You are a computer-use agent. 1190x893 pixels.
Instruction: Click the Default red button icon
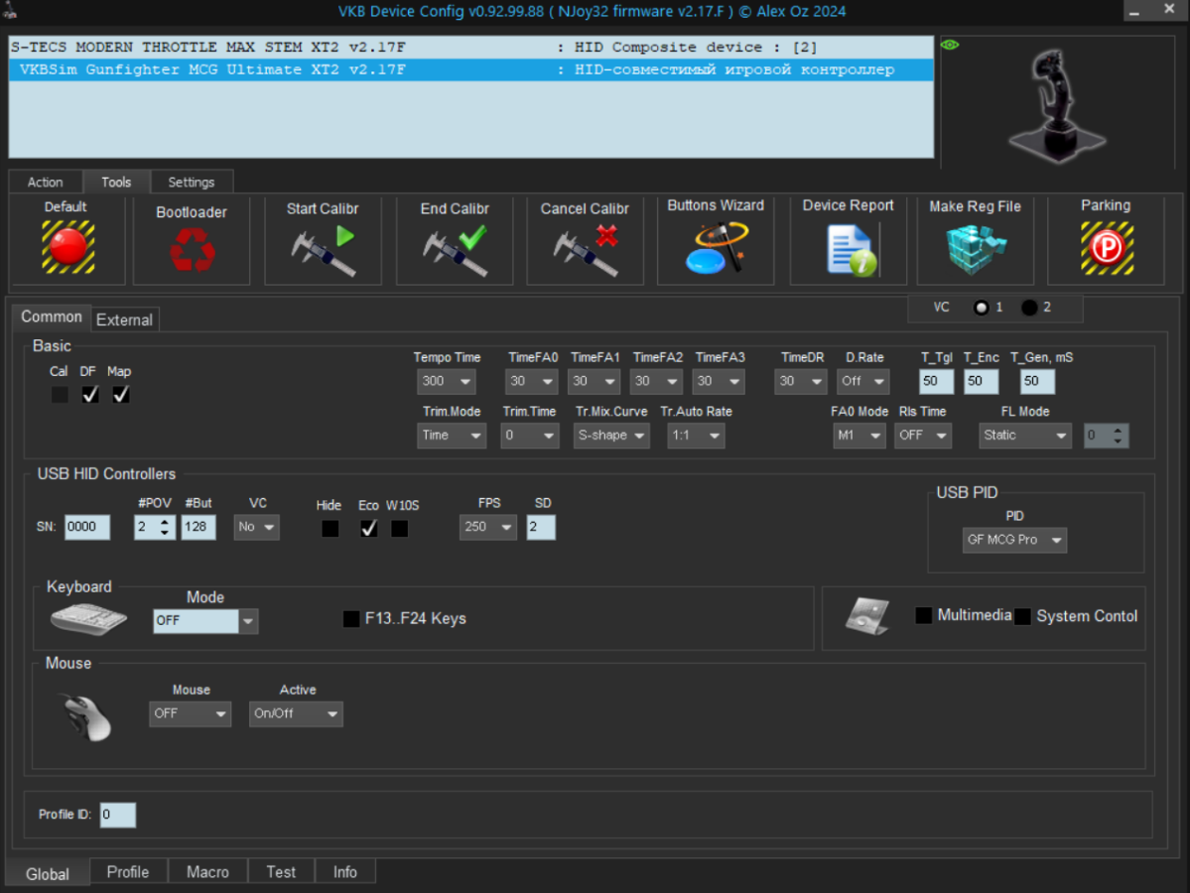point(67,247)
